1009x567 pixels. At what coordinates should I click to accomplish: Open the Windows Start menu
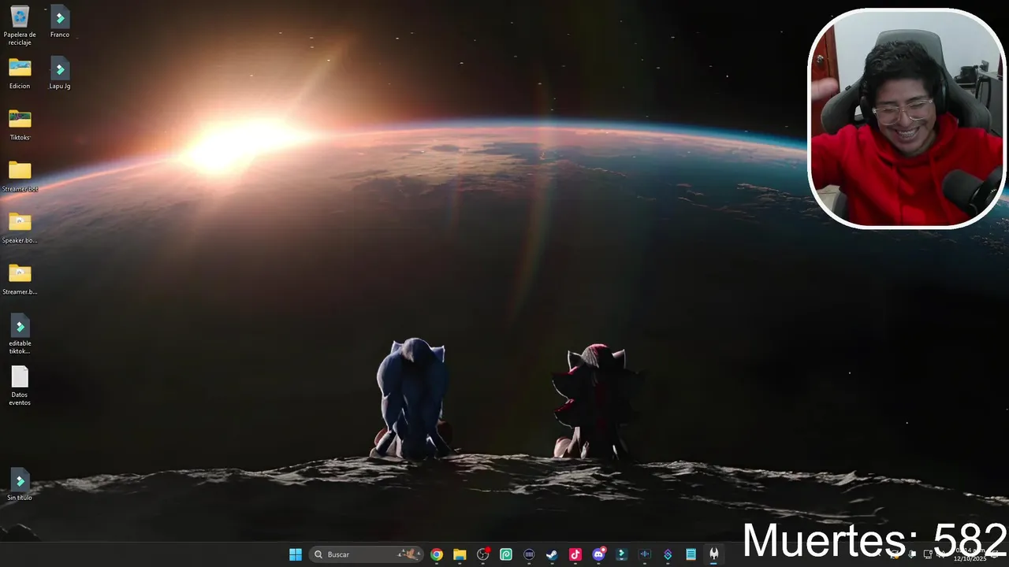click(296, 554)
